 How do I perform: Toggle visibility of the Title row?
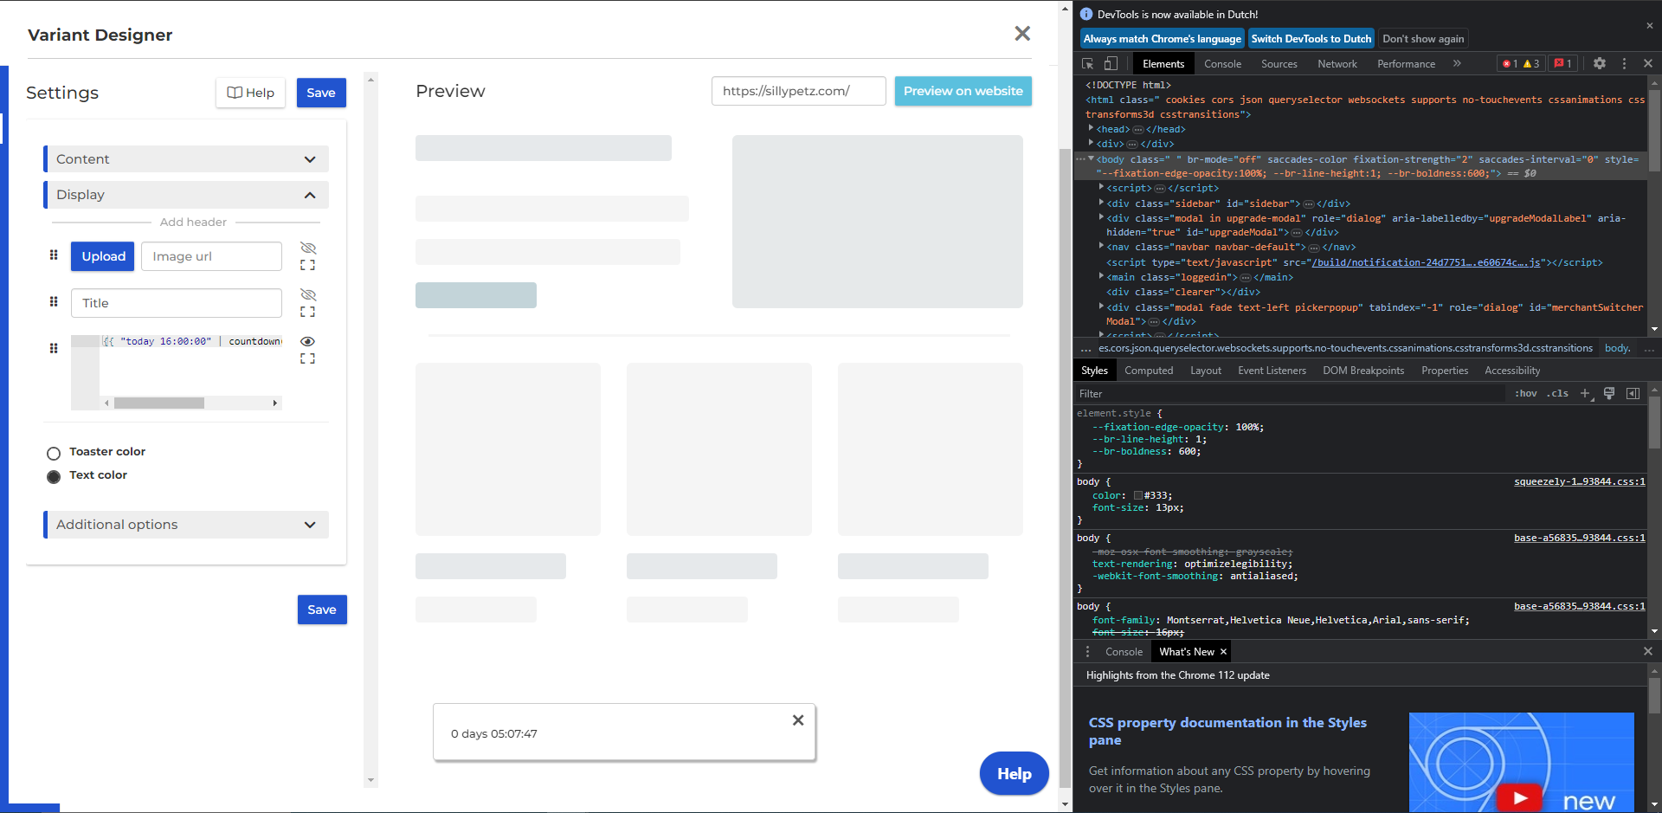[x=307, y=294]
